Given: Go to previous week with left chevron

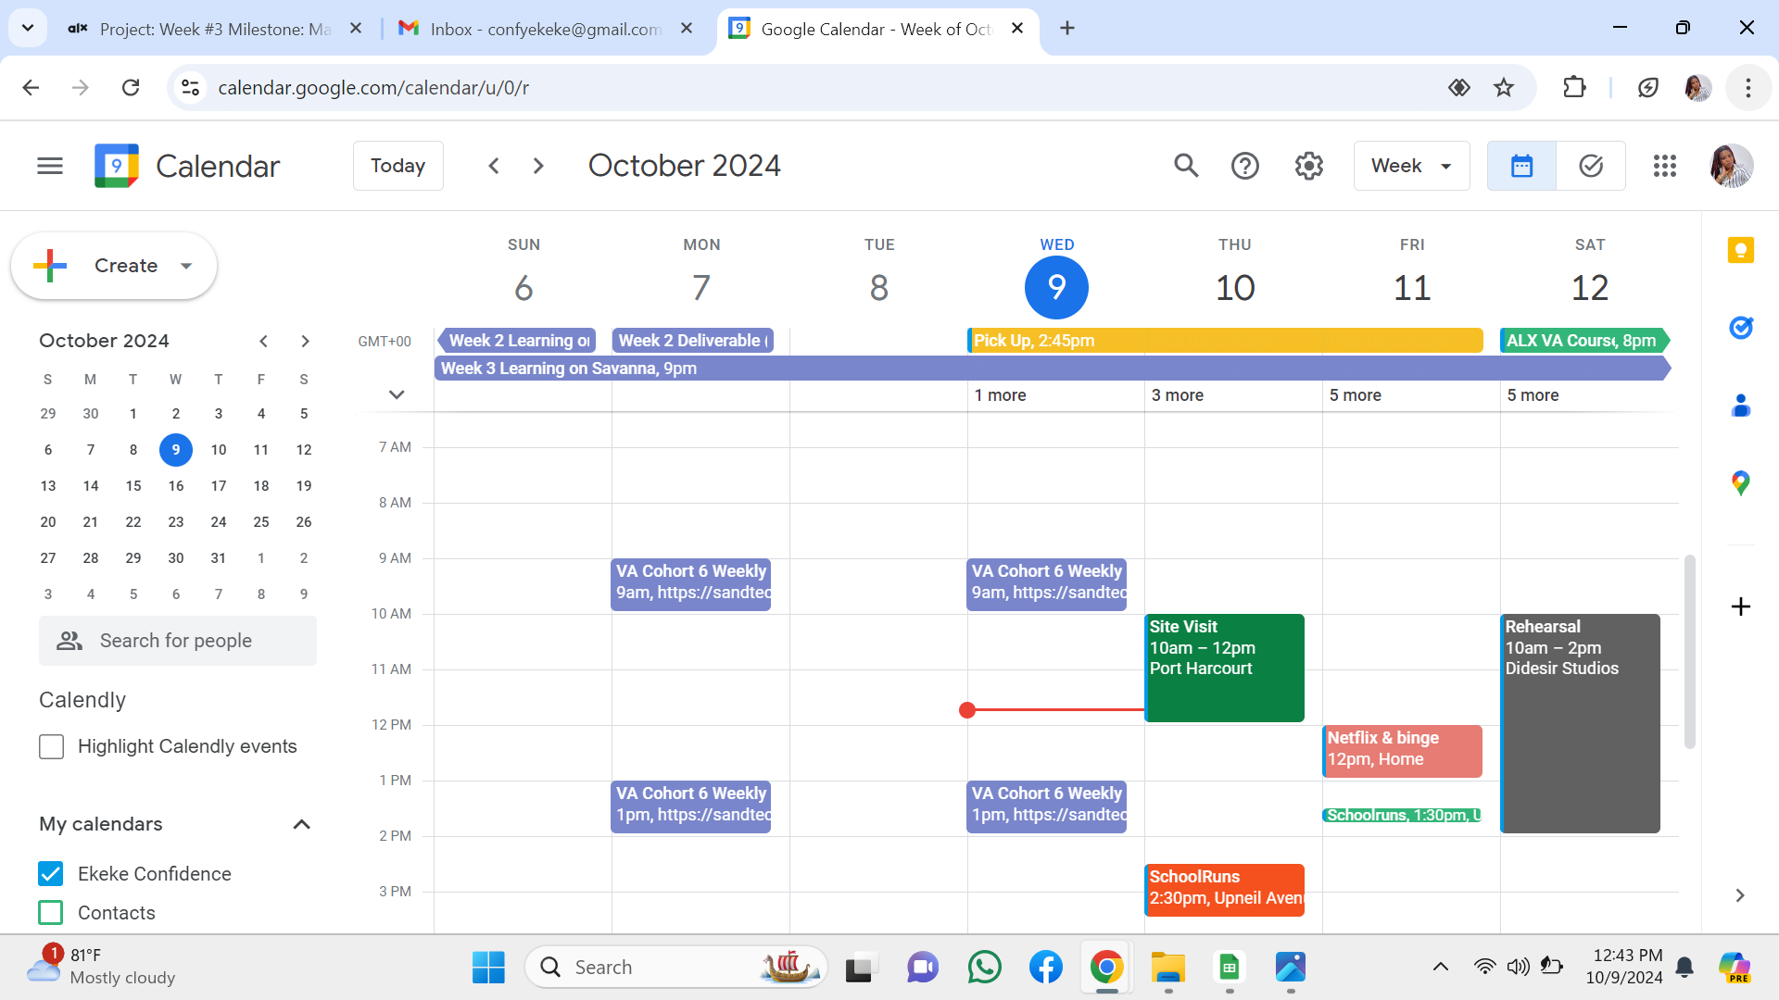Looking at the screenshot, I should tap(494, 166).
